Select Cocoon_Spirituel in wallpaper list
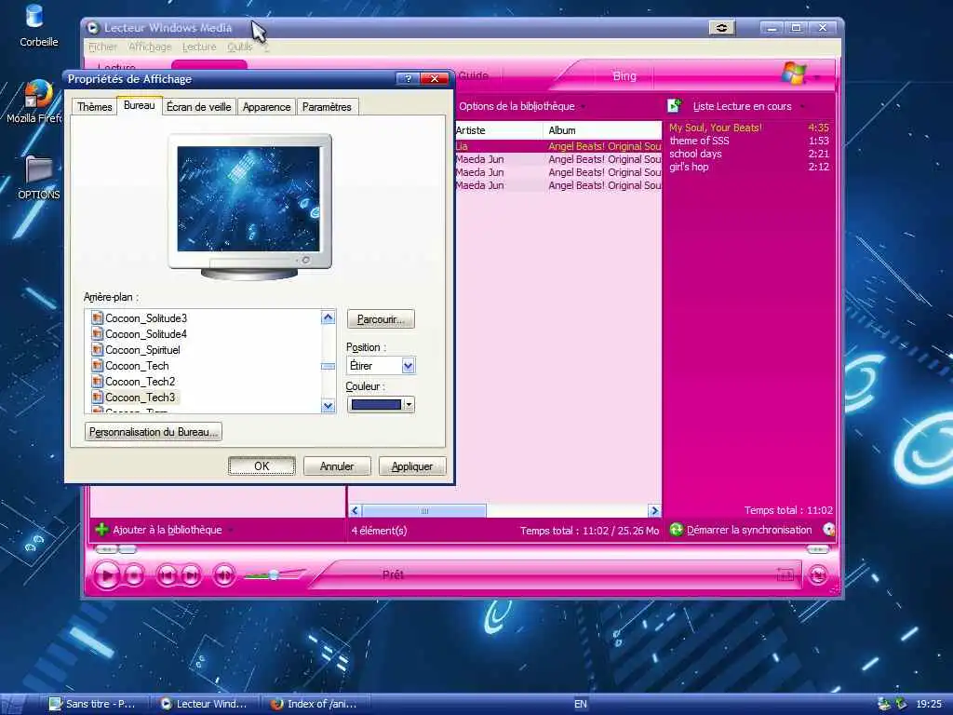 pyautogui.click(x=142, y=350)
